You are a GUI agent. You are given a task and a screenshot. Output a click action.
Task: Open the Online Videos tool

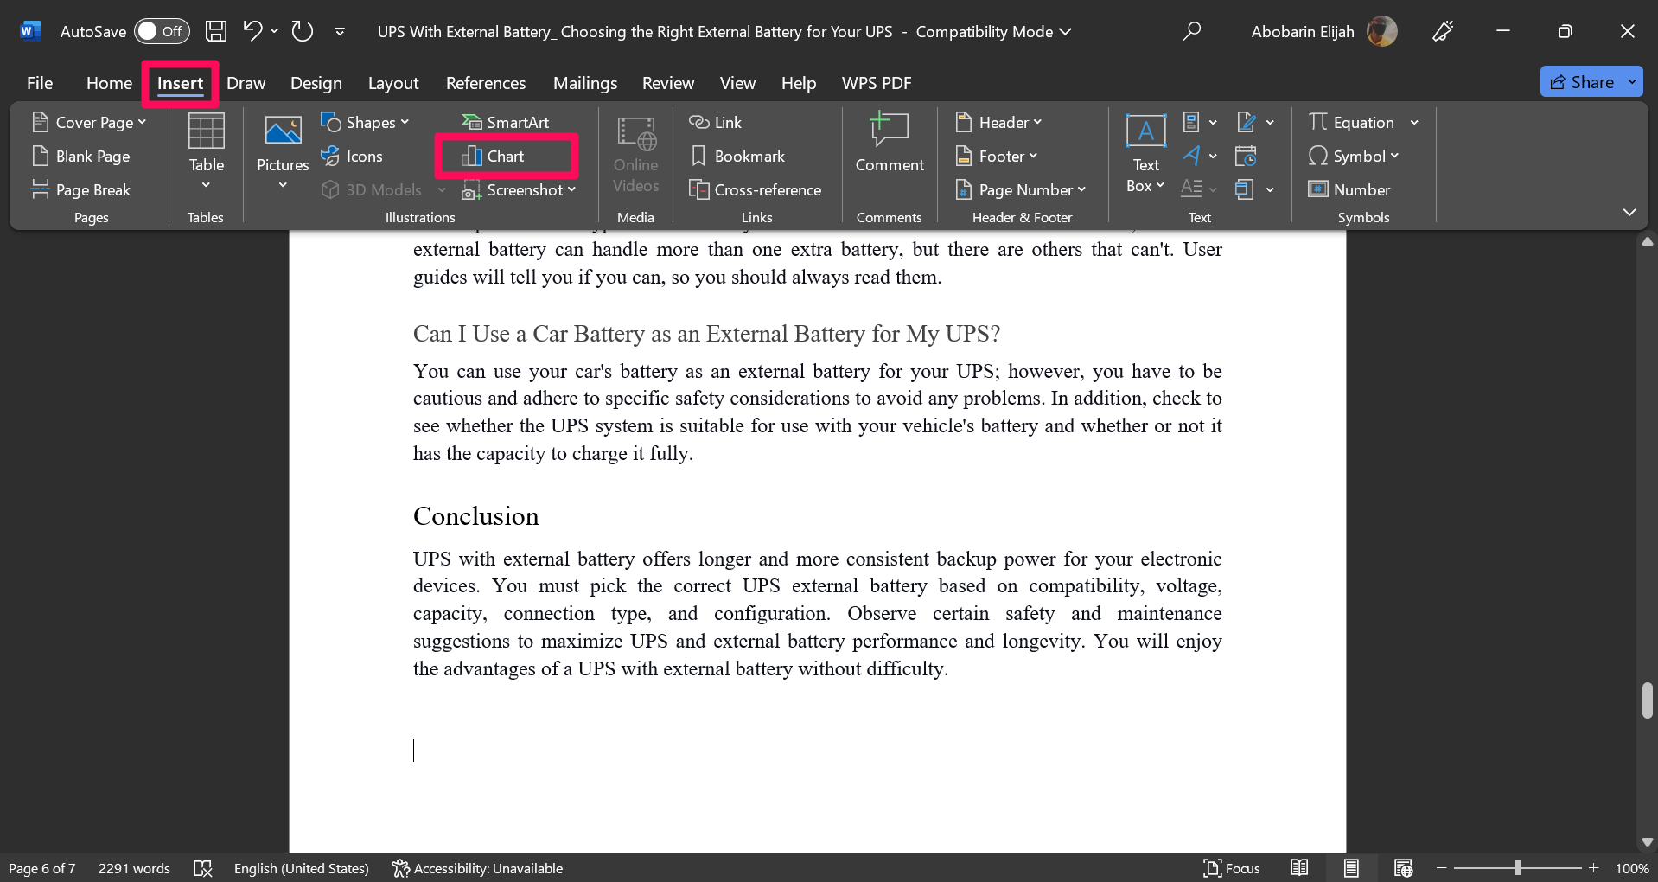coord(635,156)
